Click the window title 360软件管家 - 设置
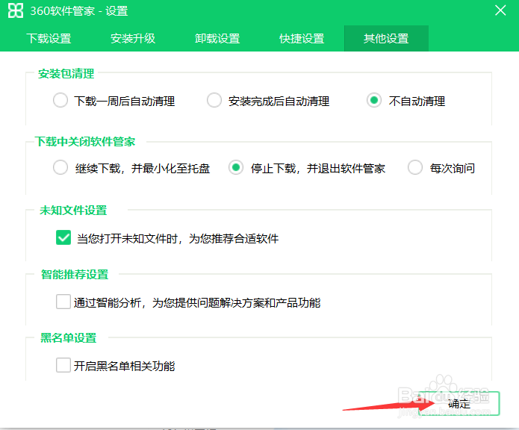The image size is (519, 430). click(79, 11)
